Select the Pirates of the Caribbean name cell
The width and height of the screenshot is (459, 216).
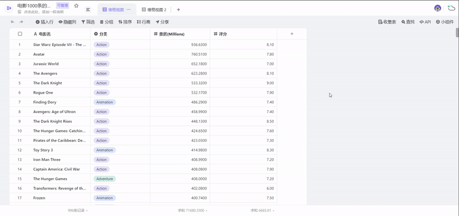(x=60, y=140)
